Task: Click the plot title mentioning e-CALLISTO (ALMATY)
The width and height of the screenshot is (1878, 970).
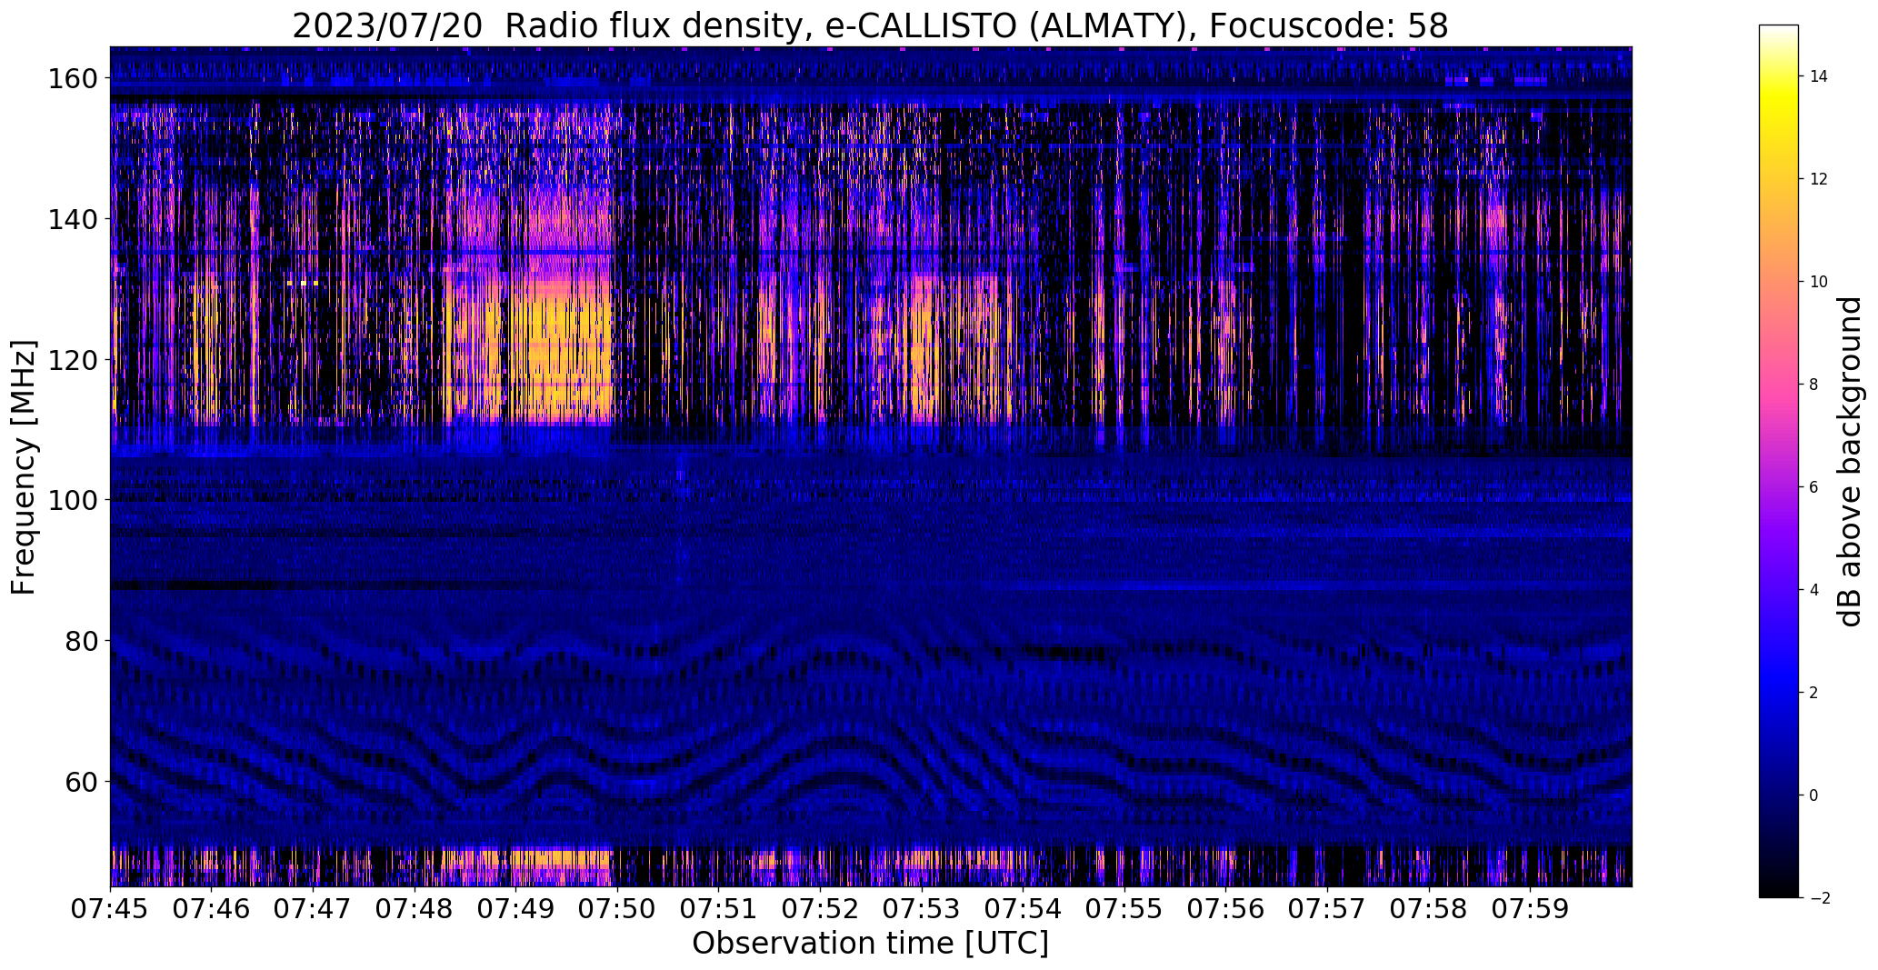Action: click(x=870, y=25)
